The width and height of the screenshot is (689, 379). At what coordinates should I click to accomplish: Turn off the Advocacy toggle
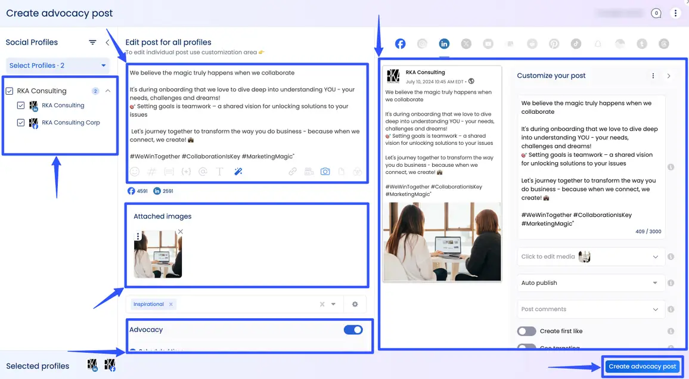coord(353,330)
